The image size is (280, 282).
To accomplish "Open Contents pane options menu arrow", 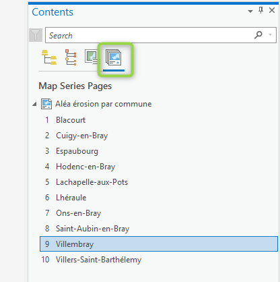I will tap(250, 11).
